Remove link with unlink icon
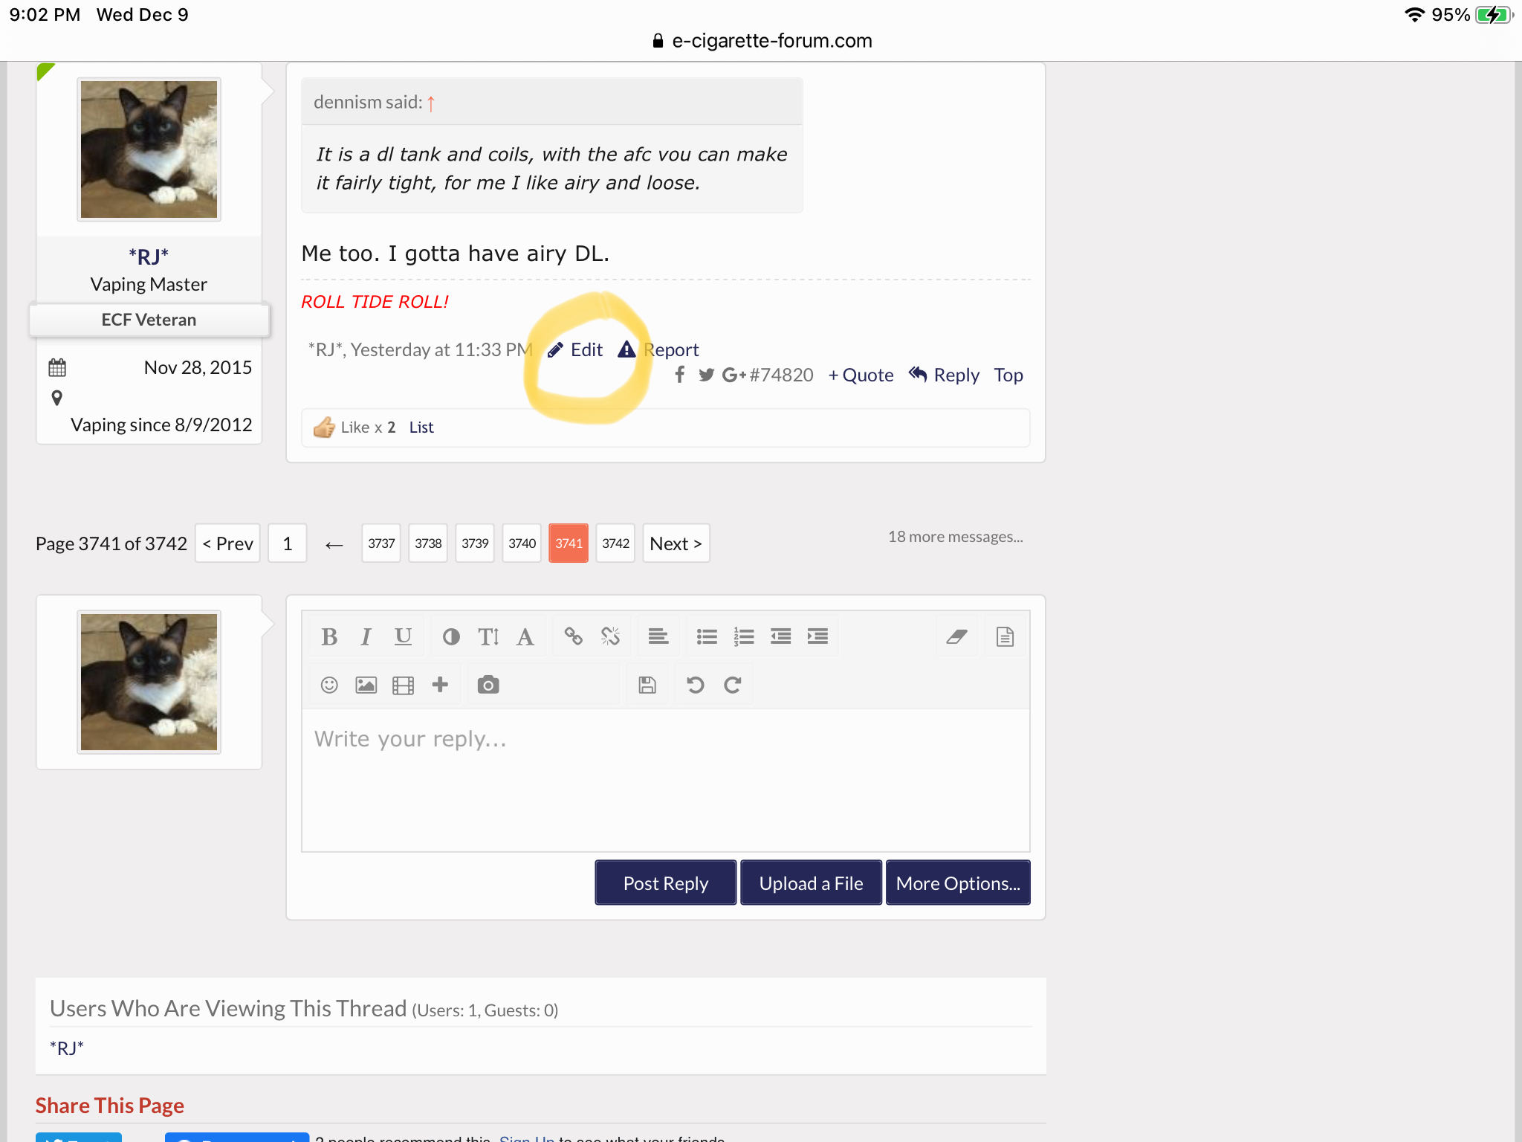The height and width of the screenshot is (1142, 1522). coord(610,636)
